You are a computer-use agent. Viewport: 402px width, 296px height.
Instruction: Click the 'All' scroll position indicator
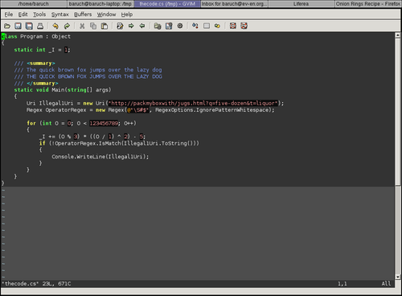pos(386,284)
